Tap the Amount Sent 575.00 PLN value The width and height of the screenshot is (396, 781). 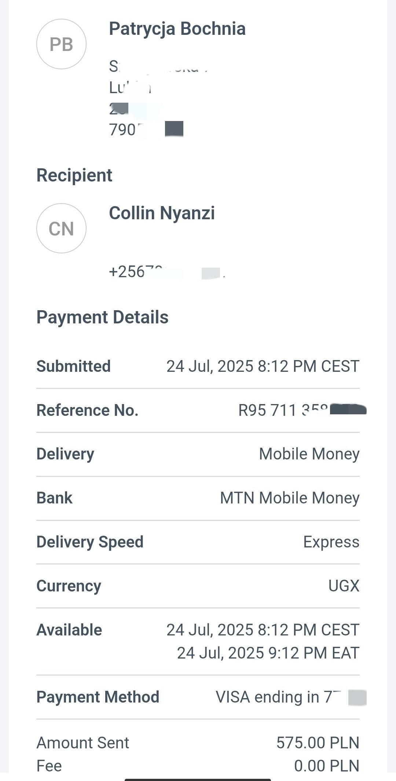(318, 743)
